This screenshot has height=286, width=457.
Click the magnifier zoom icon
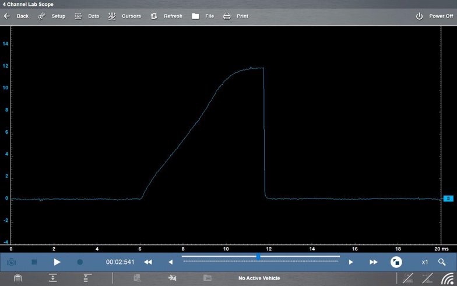tap(442, 262)
